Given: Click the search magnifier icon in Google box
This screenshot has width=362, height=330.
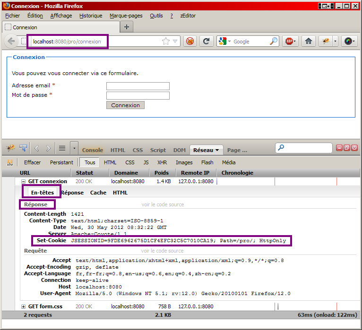Looking at the screenshot, I should coord(273,41).
